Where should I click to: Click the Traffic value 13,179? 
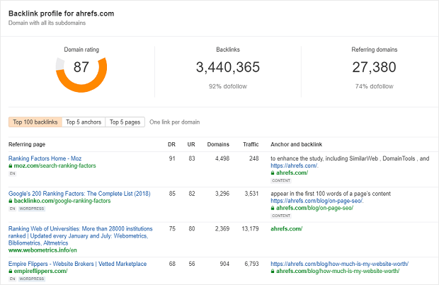250,229
